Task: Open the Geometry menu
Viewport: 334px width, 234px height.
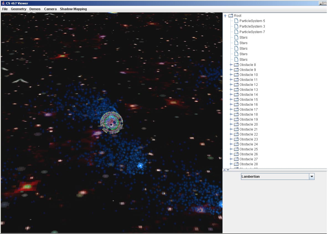Action: pos(19,9)
